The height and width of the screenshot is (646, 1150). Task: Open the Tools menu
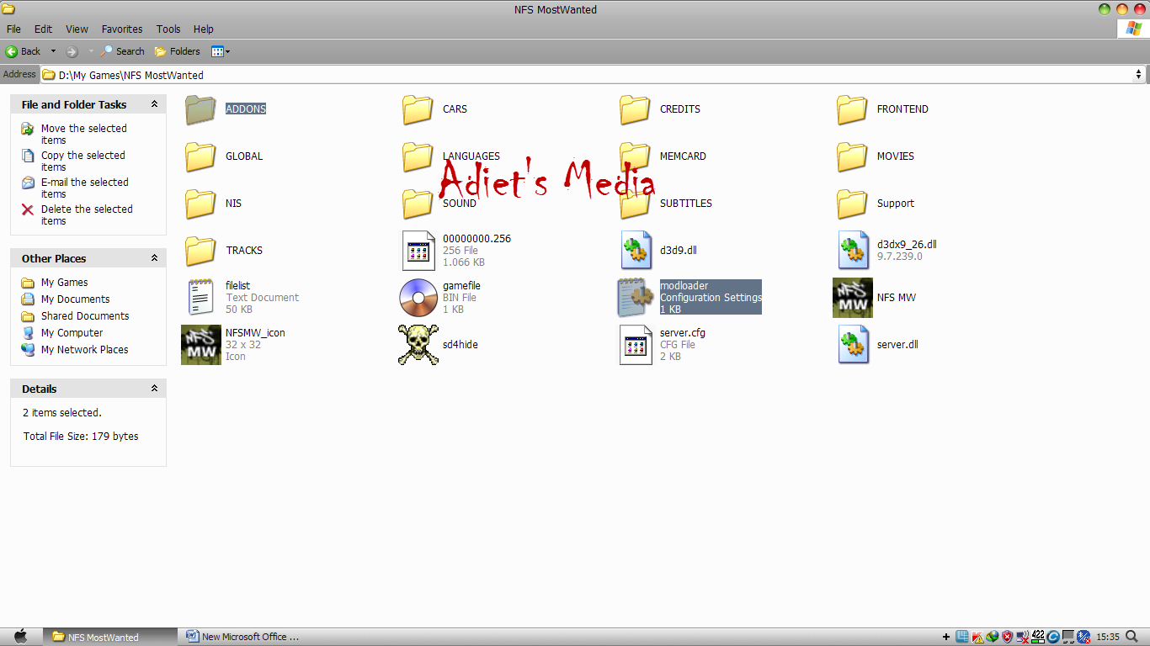tap(168, 29)
